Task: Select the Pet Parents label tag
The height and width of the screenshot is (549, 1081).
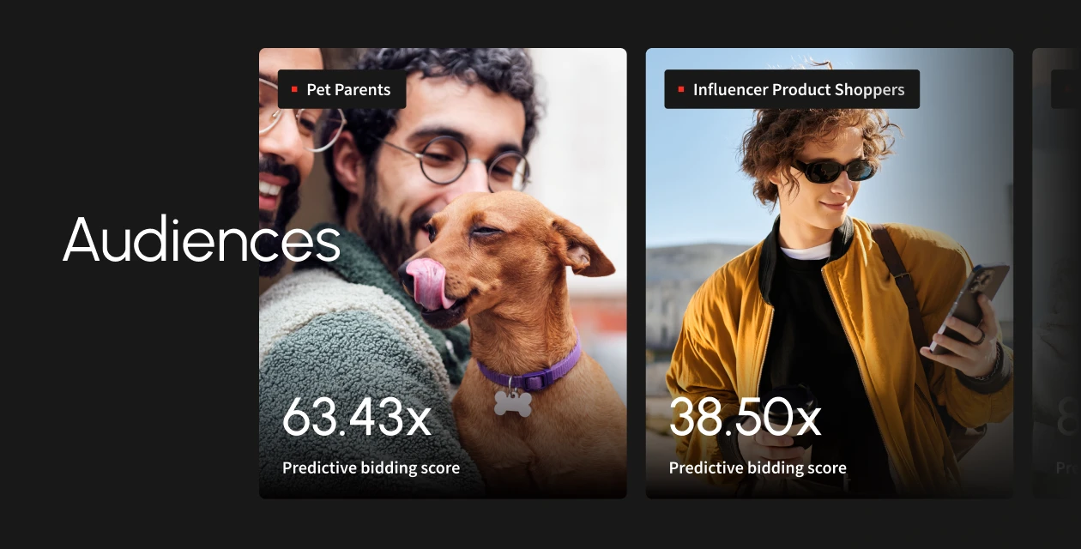Action: 341,89
